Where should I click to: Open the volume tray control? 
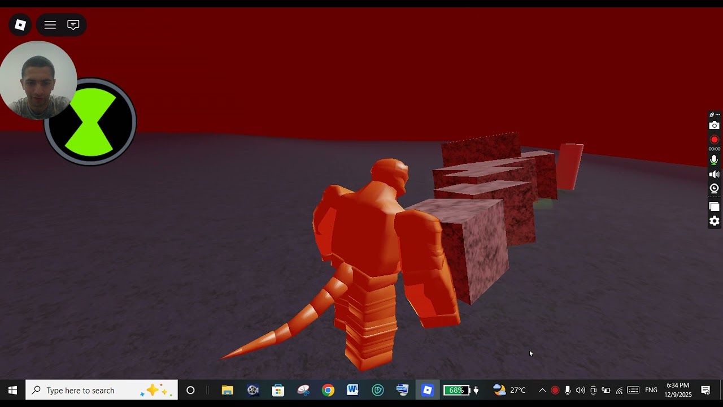point(581,390)
